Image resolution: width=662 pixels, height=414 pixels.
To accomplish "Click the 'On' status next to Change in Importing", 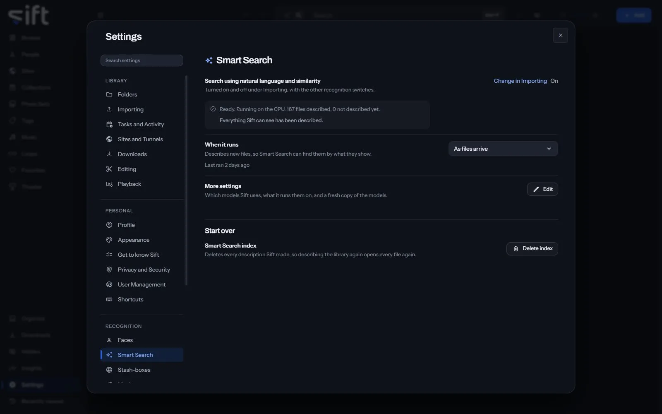I will point(554,81).
